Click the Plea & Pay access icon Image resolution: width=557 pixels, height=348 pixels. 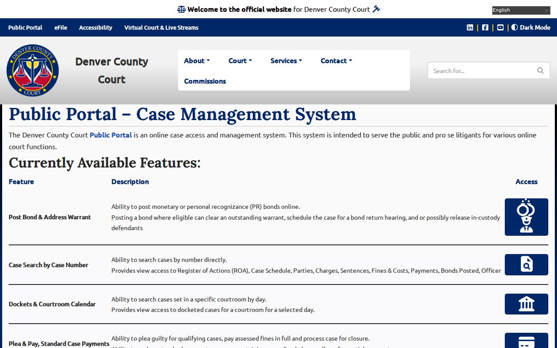tap(527, 341)
